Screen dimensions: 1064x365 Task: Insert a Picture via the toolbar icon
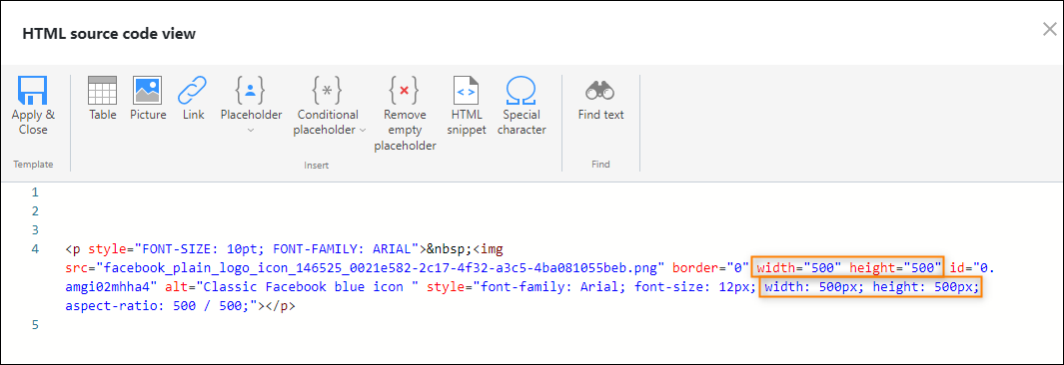[147, 90]
